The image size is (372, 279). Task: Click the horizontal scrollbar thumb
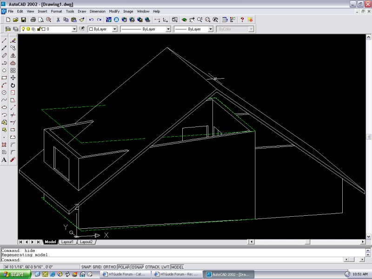tap(307, 242)
